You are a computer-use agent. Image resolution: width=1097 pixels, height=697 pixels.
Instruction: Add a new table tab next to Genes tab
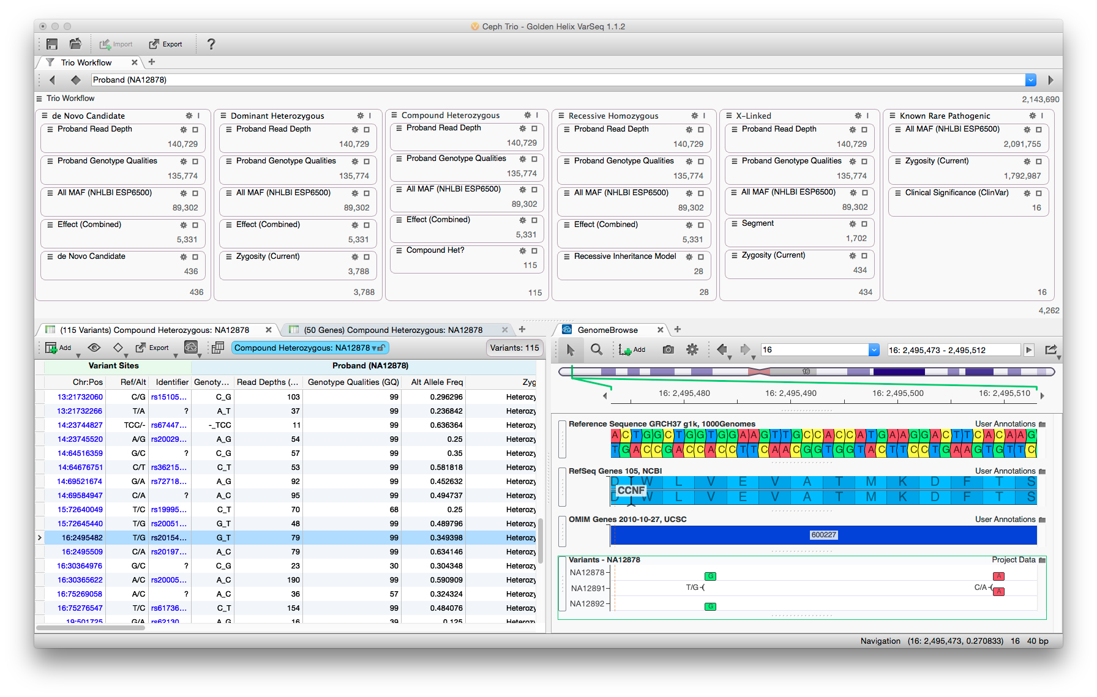pyautogui.click(x=522, y=329)
